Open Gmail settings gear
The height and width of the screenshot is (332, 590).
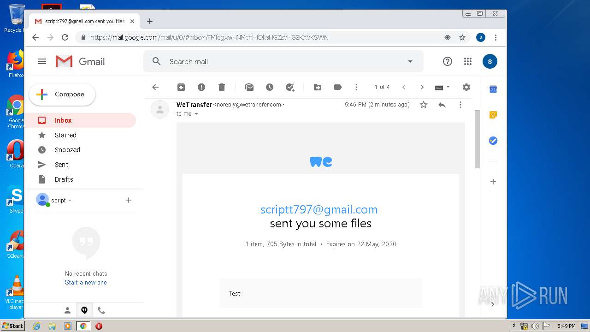(466, 87)
